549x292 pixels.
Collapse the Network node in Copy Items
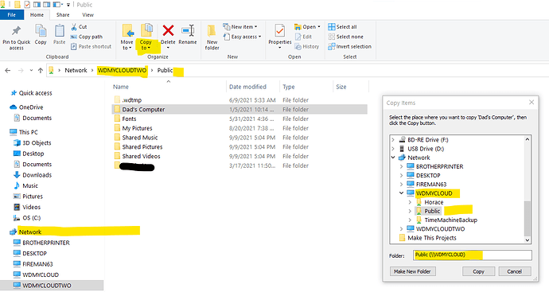(x=393, y=158)
